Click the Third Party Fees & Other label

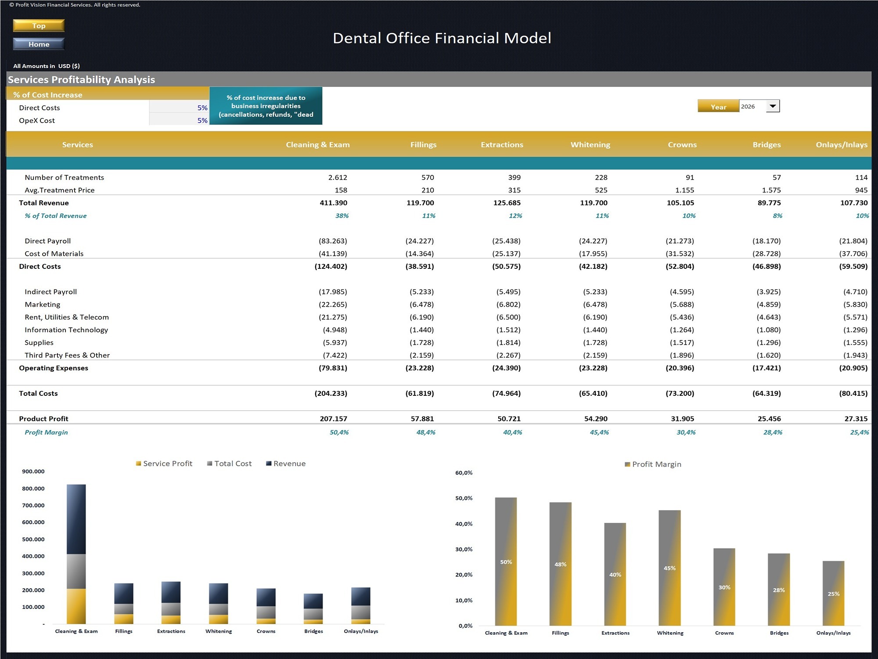[x=67, y=355]
